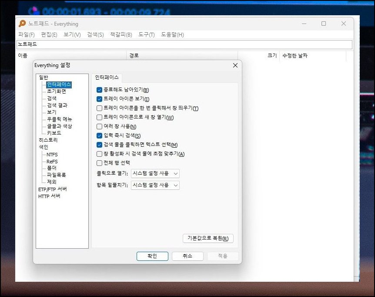Viewport: 375px width, 297px height.
Task: Uncheck 트레이 아이콘 보기 checkbox
Action: 99,99
